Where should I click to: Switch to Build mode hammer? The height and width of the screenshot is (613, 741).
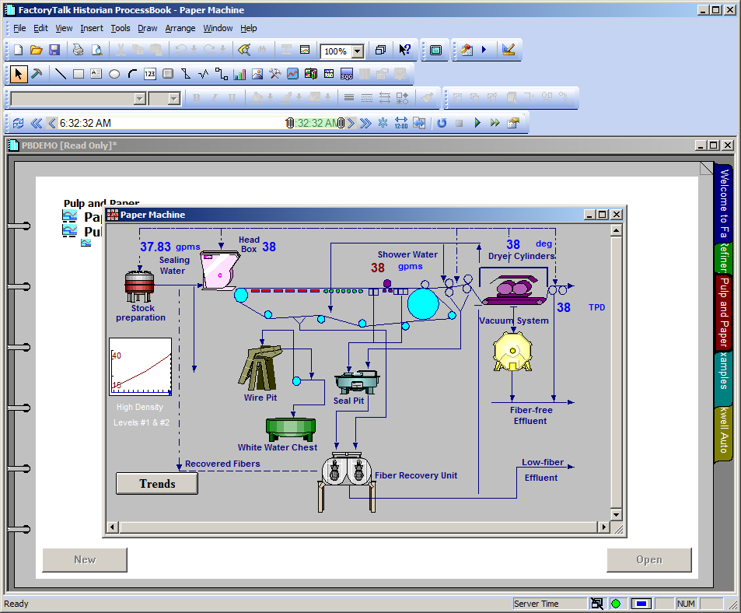click(37, 74)
